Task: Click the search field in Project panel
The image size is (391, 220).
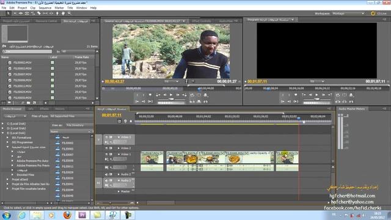Action: coord(27,51)
